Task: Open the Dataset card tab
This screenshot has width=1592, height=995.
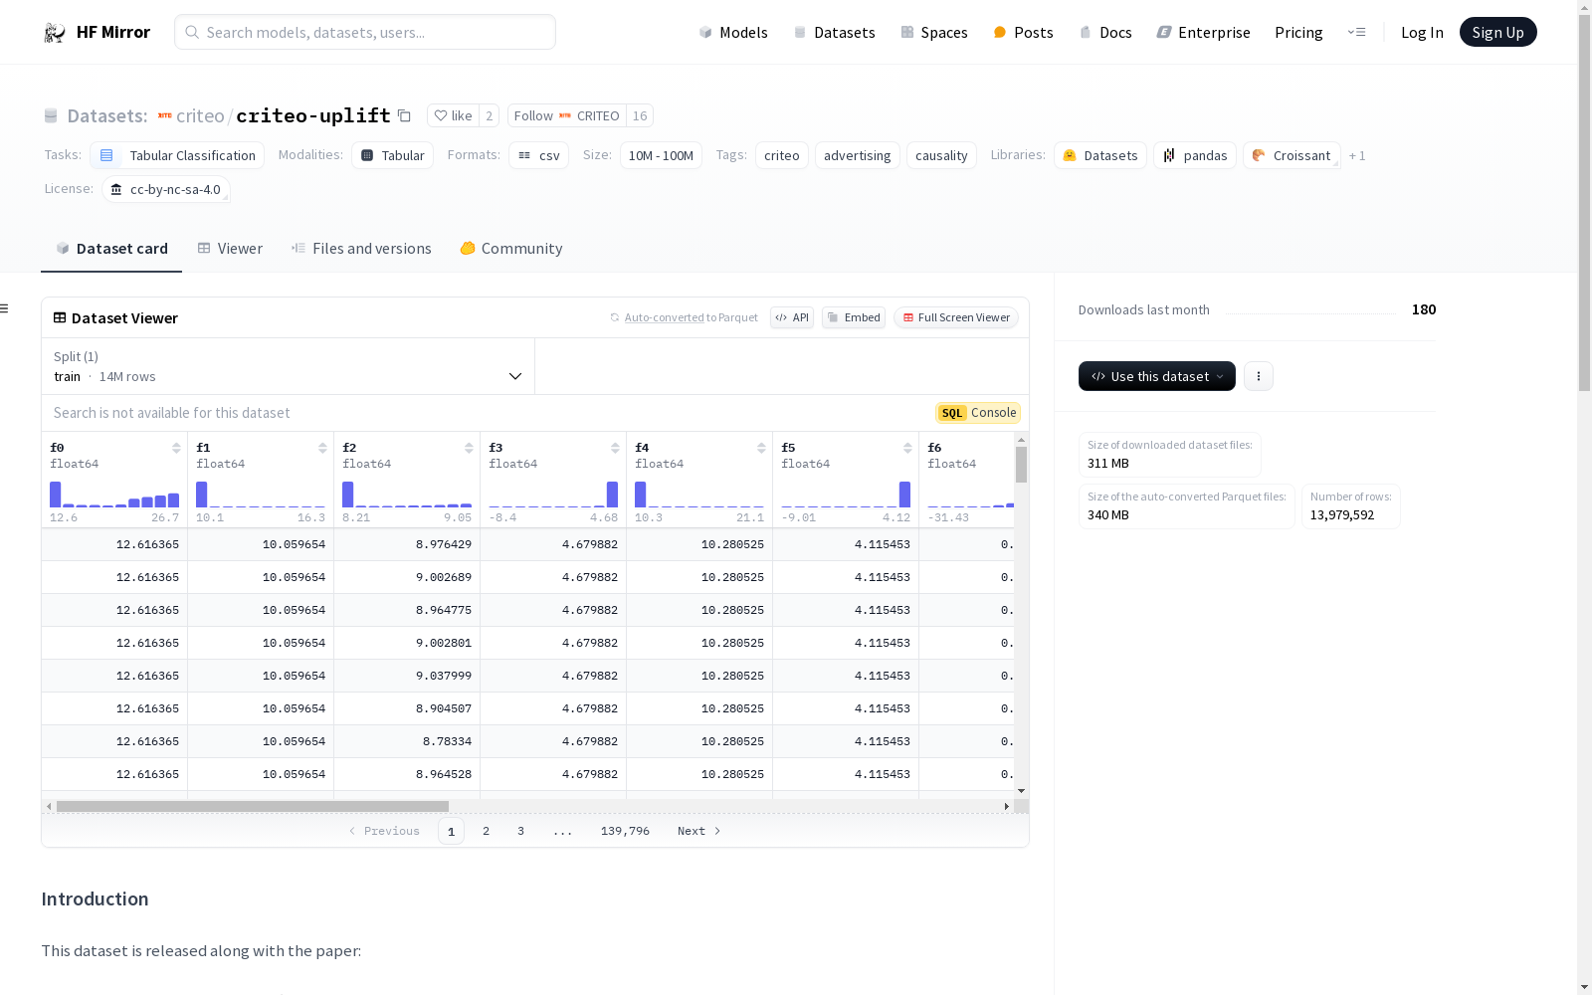Action: point(111,249)
